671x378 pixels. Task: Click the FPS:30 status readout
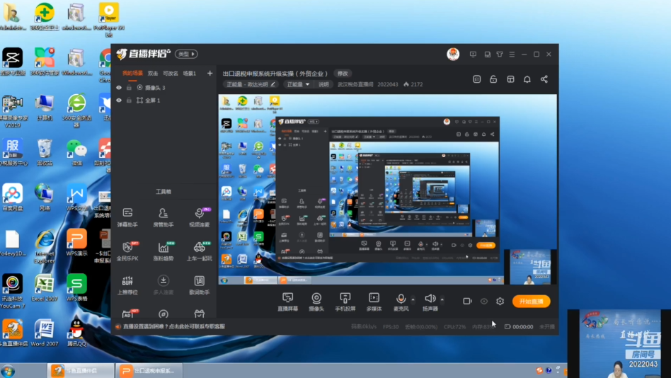coord(390,326)
